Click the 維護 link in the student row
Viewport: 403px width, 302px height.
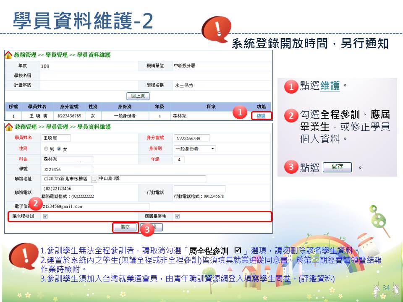tap(261, 116)
